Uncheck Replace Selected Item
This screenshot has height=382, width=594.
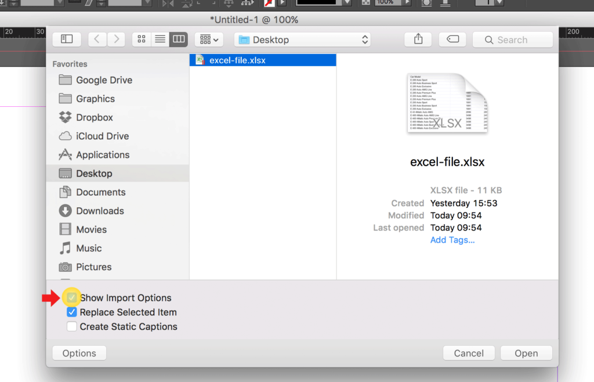click(71, 312)
